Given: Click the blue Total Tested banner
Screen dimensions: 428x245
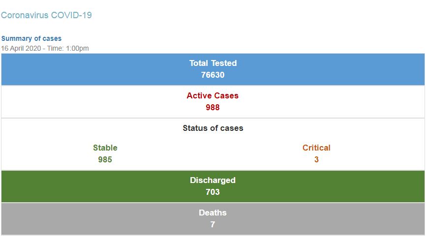Looking at the screenshot, I should [x=213, y=69].
